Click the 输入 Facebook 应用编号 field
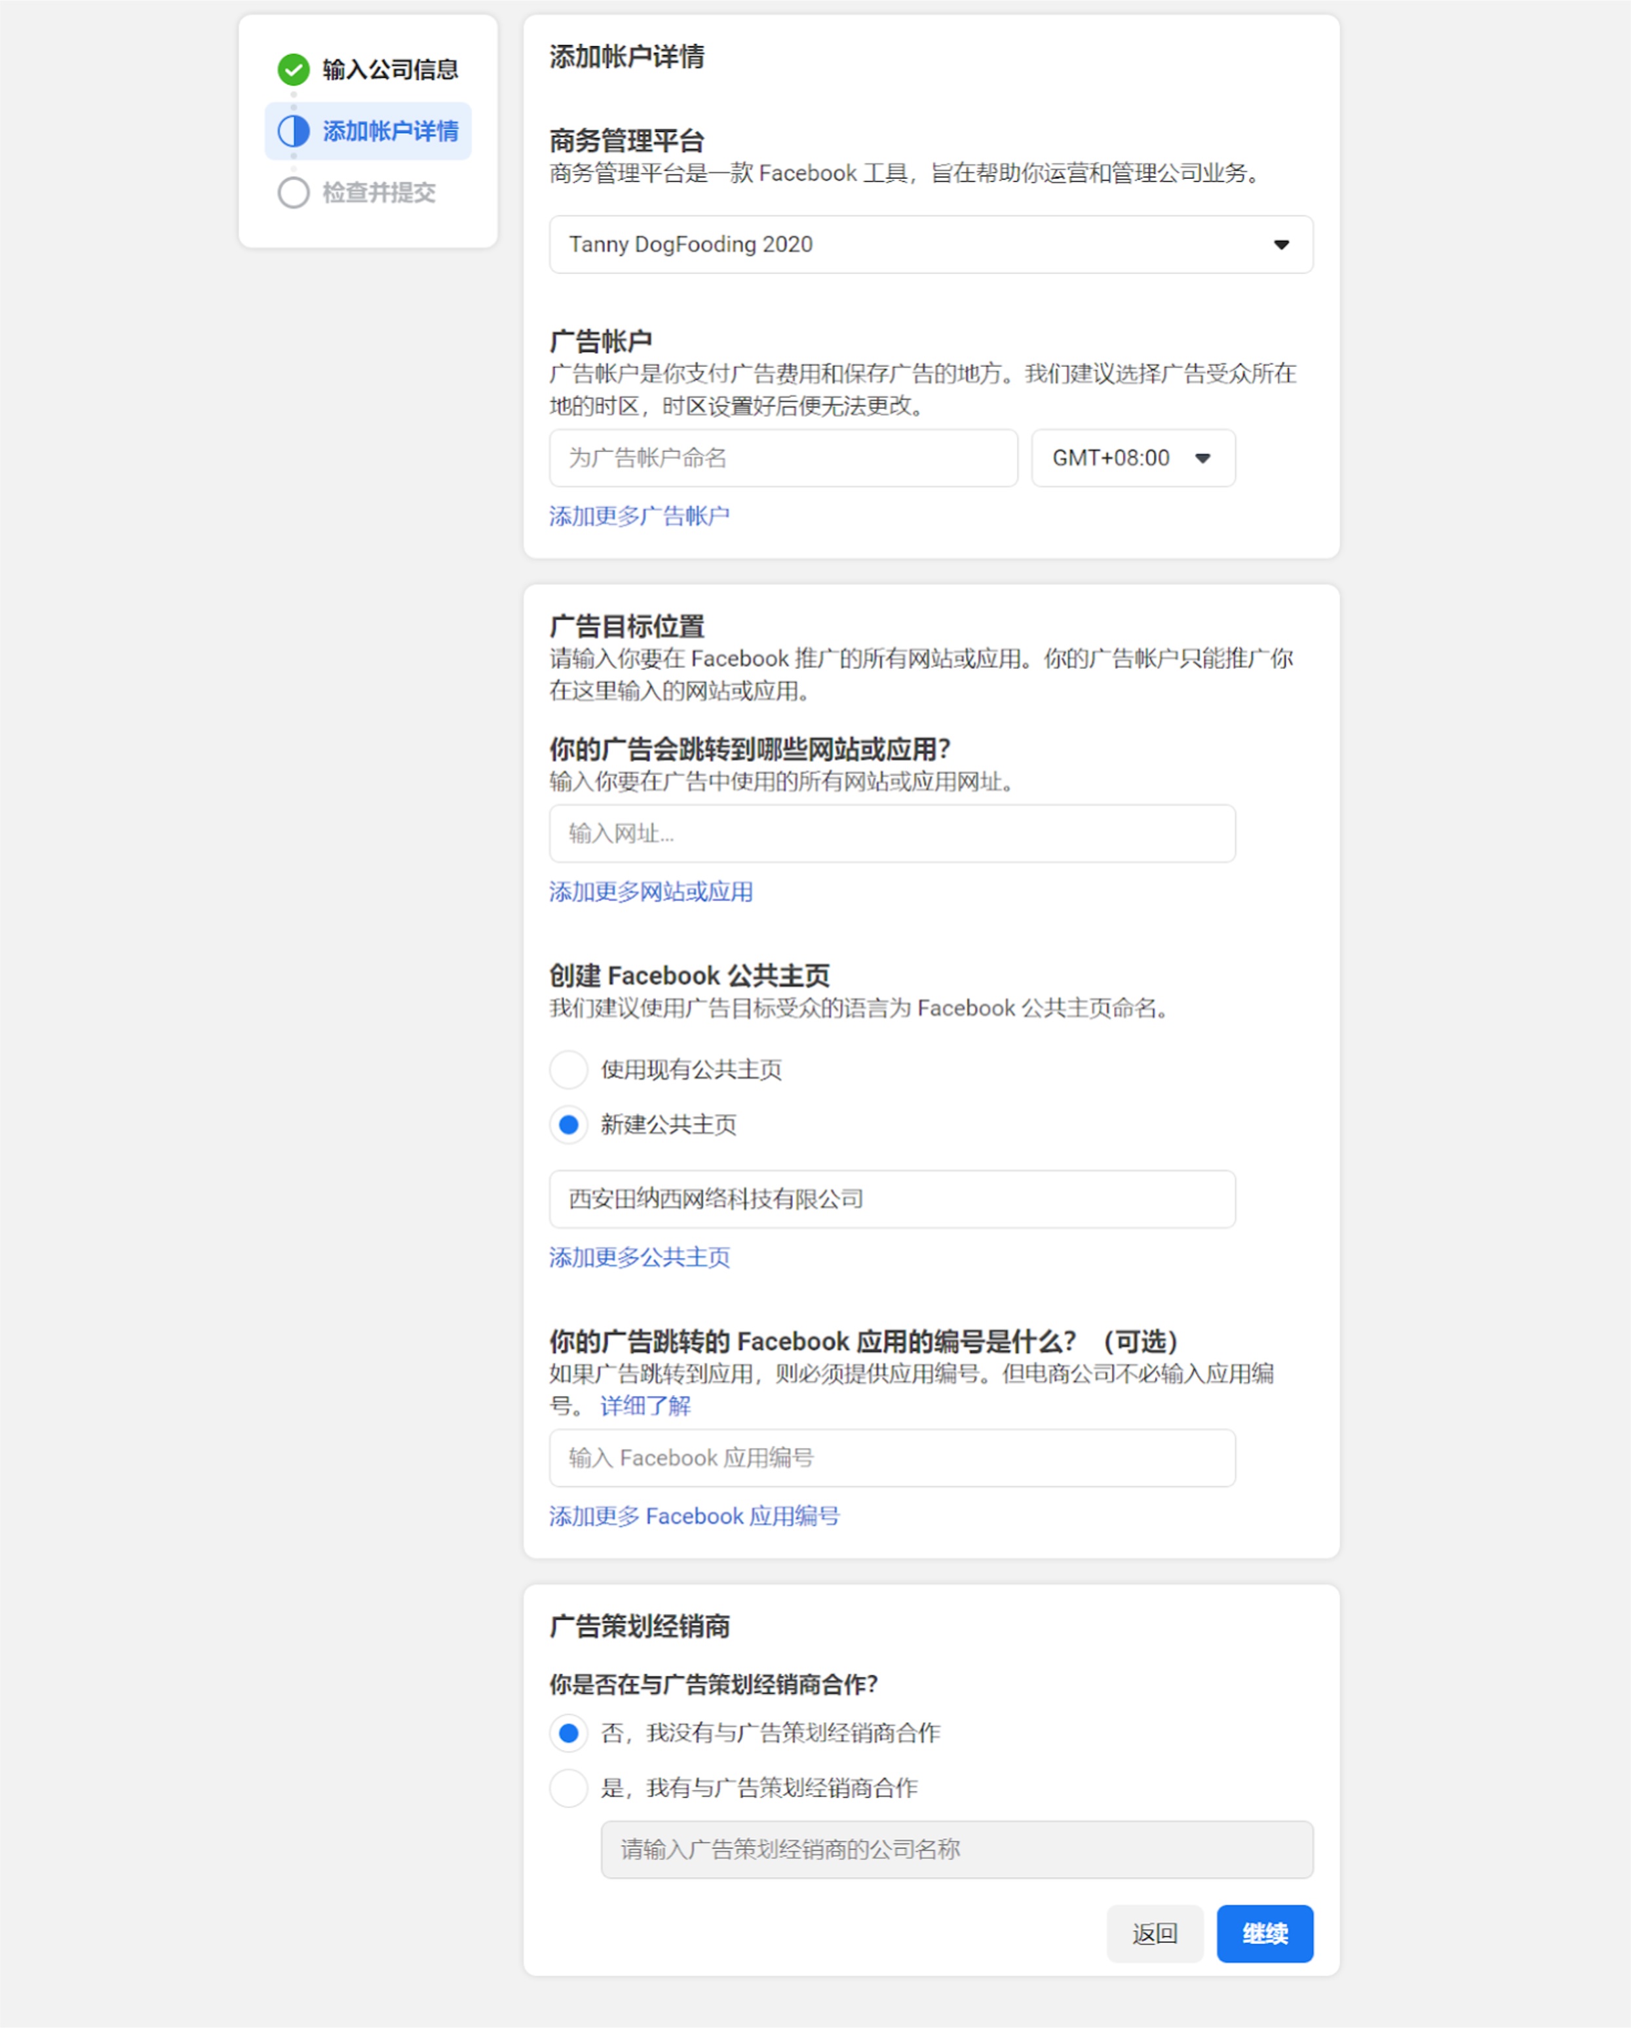Viewport: 1631px width, 2028px height. click(892, 1458)
